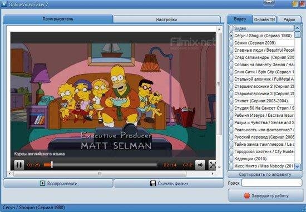The height and width of the screenshot is (212, 306).
Task: Toggle fullscreen mode in the player
Action: [x=212, y=165]
